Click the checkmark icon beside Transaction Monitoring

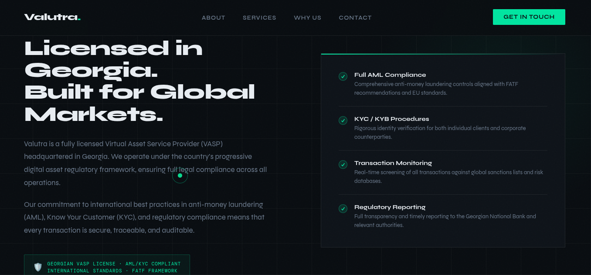tap(343, 164)
